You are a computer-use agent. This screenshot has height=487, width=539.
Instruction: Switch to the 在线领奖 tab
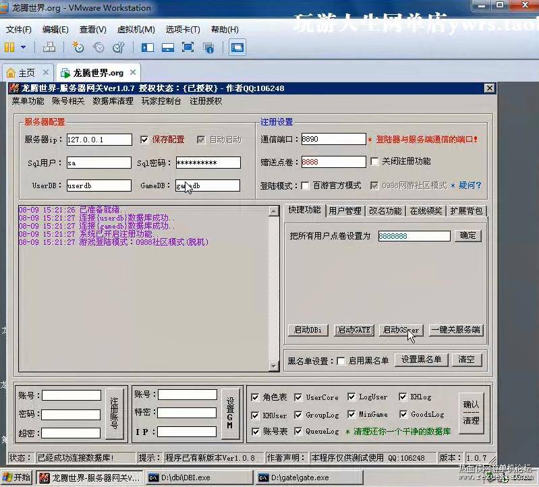click(426, 210)
